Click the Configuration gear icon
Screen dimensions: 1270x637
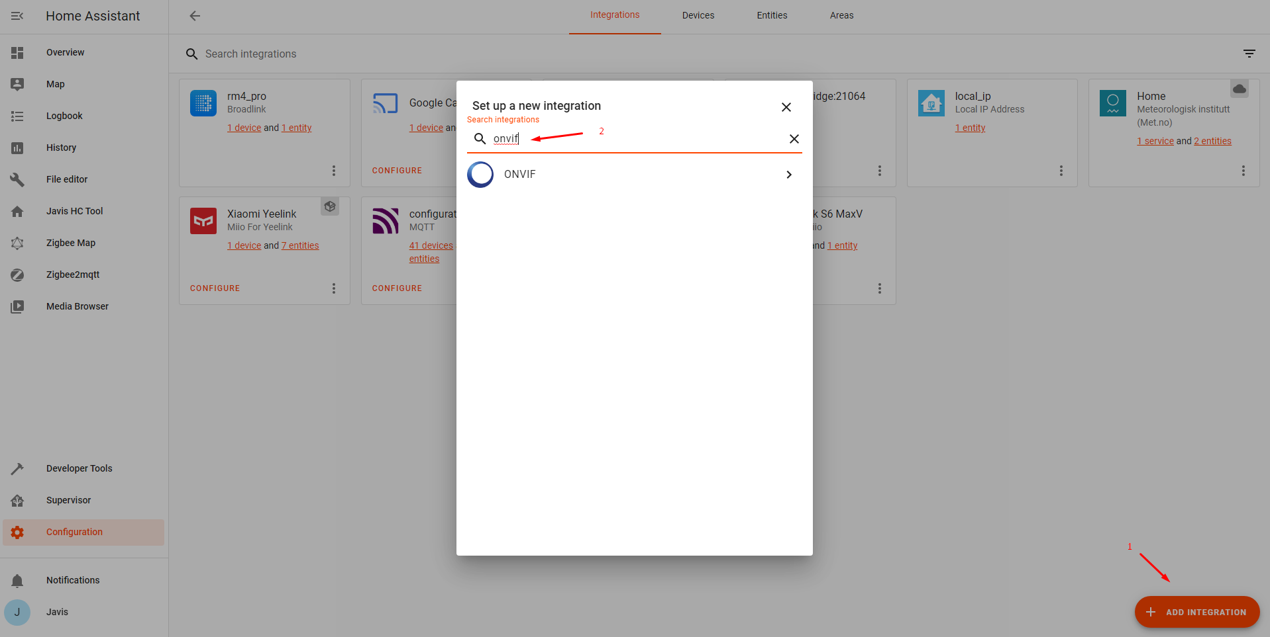pyautogui.click(x=17, y=532)
